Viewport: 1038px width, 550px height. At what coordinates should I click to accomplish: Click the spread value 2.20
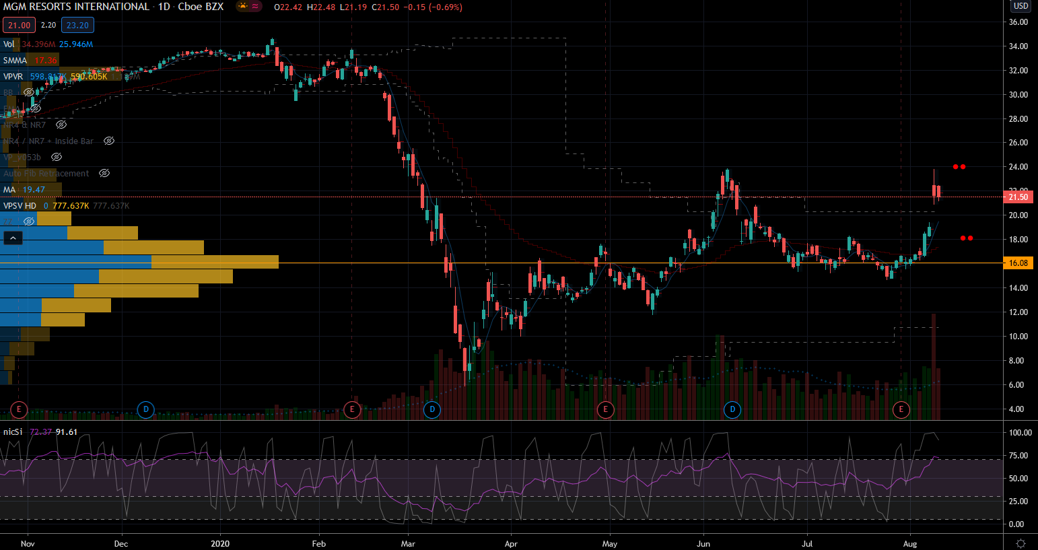pos(48,26)
